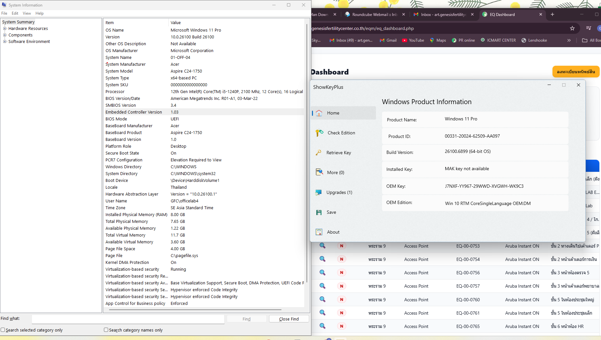
Task: Bookmark this page with the star icon
Action: (x=572, y=28)
